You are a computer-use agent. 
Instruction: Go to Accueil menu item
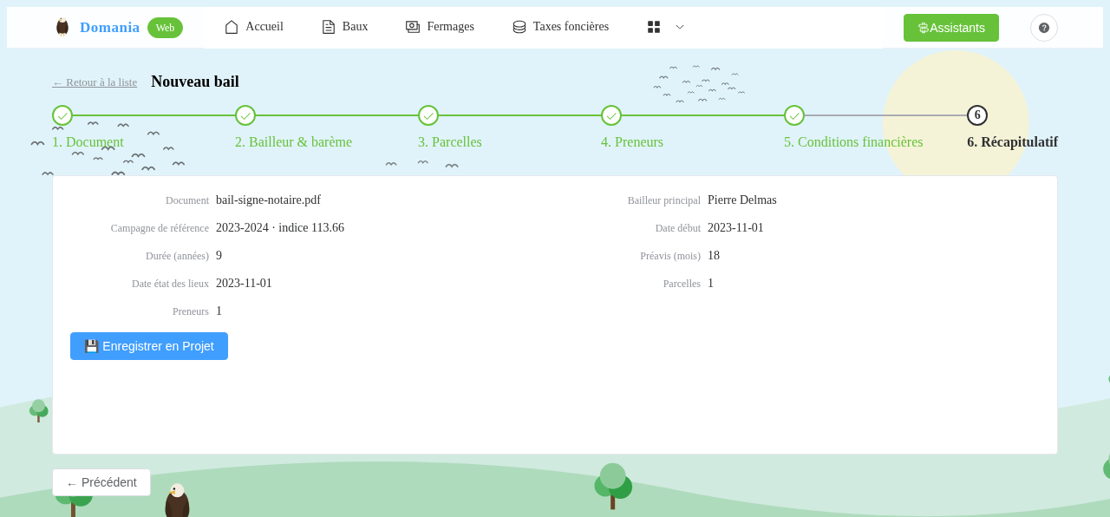pos(254,27)
